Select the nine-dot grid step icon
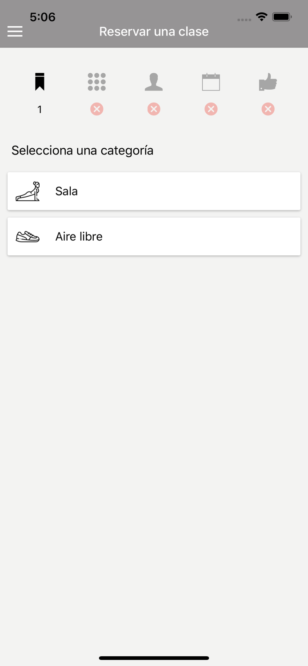Viewport: 308px width, 666px height. coord(96,82)
